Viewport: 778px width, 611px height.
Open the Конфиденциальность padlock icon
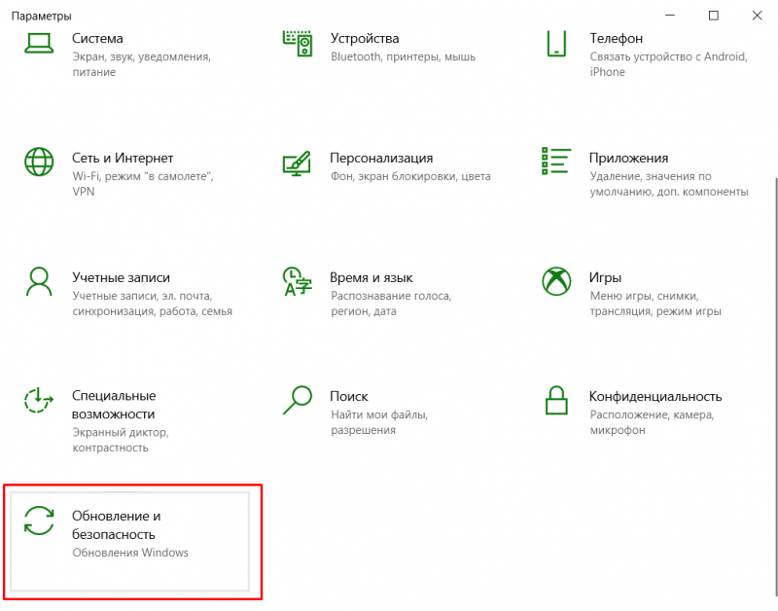(556, 400)
